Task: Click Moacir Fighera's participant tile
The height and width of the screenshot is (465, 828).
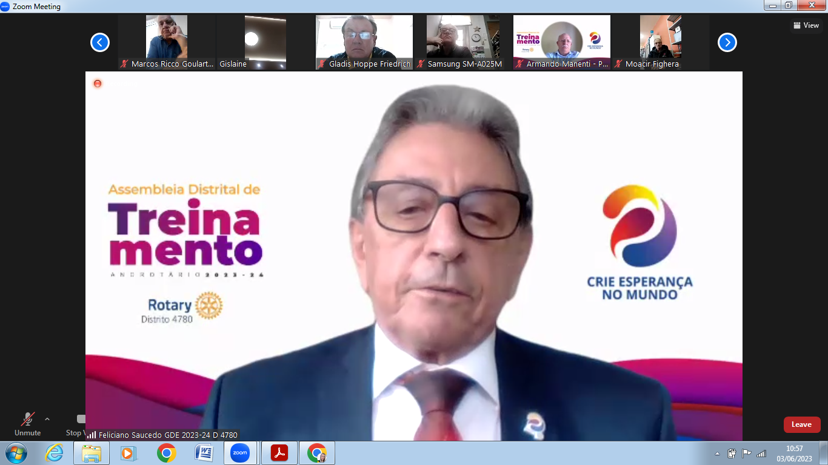Action: coord(660,42)
